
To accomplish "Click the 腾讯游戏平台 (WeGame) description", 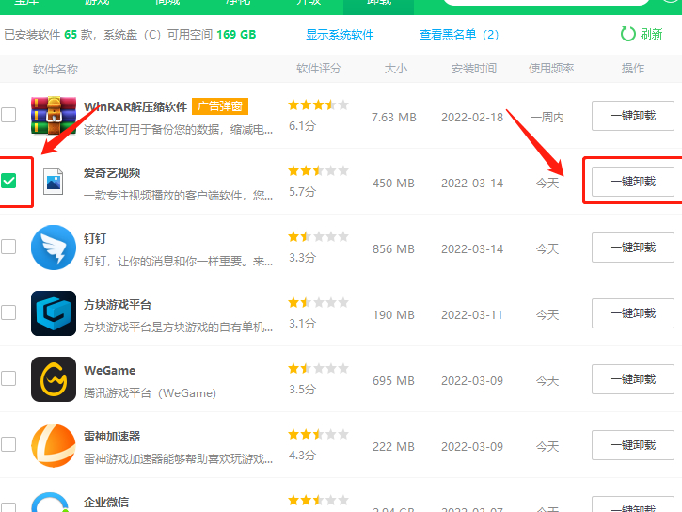I will tap(151, 393).
